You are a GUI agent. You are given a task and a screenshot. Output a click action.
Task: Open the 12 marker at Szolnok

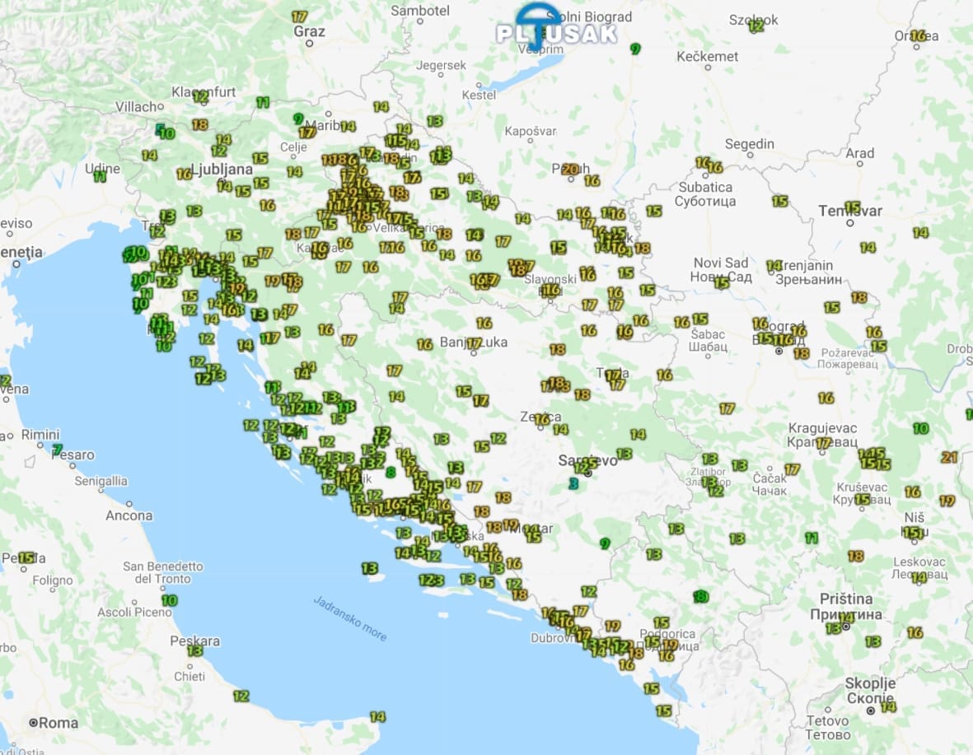click(x=755, y=26)
